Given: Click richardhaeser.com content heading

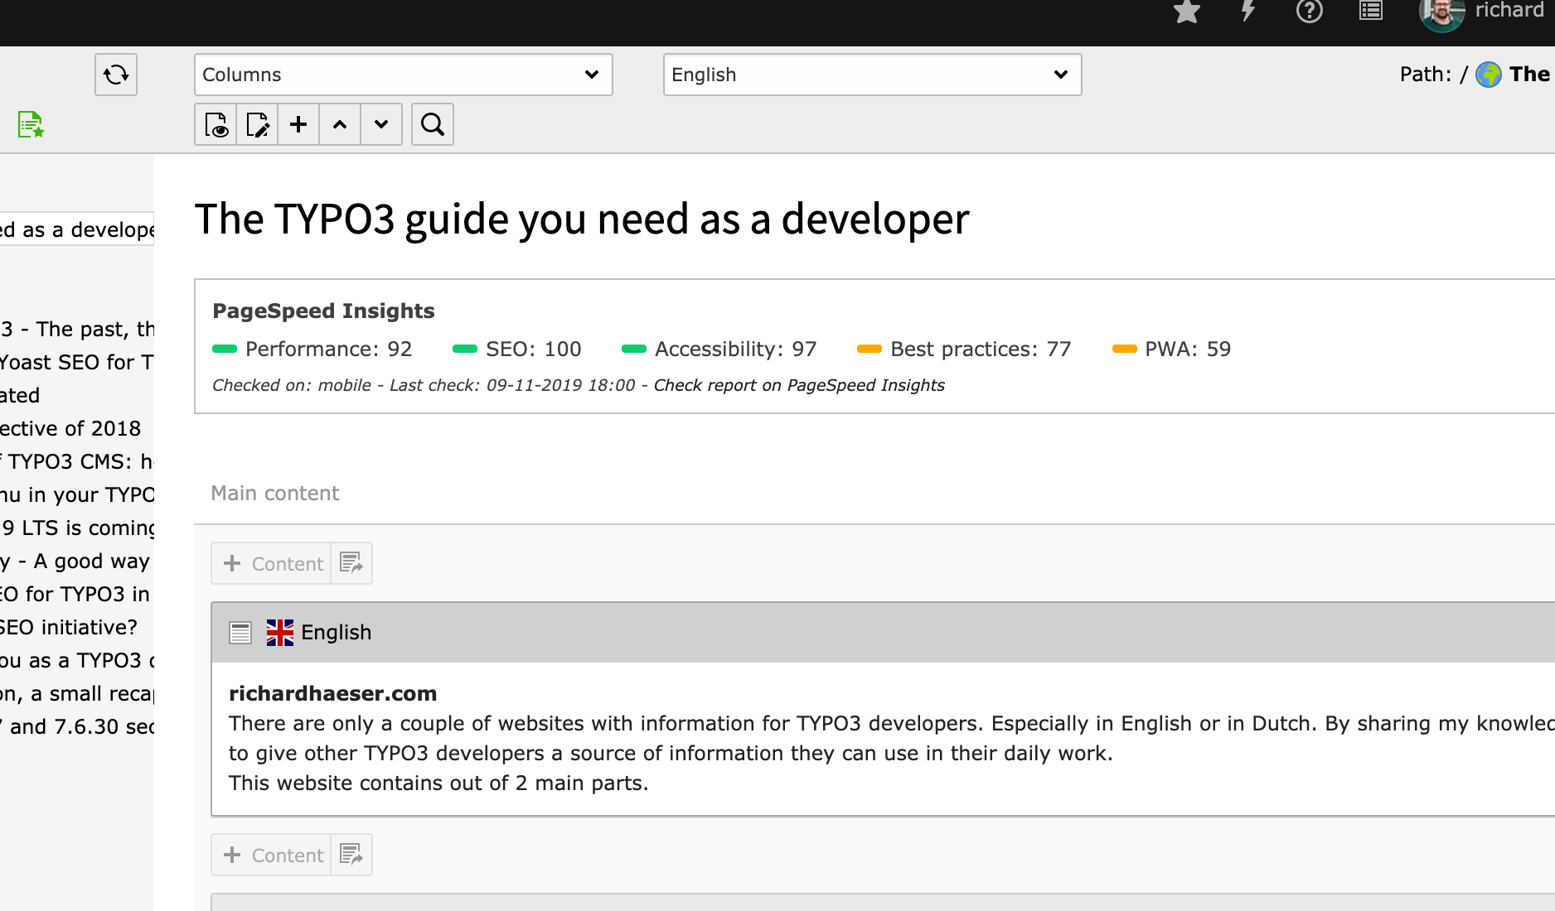Looking at the screenshot, I should [x=332, y=693].
